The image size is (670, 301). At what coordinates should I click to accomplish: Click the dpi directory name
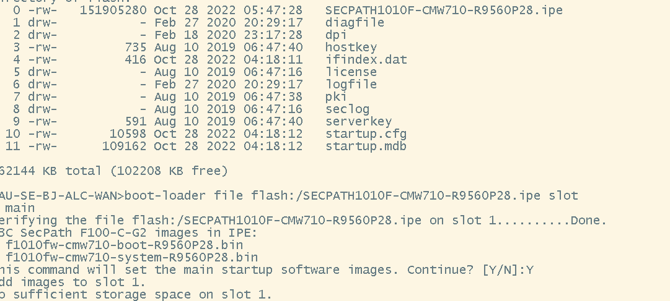pyautogui.click(x=336, y=35)
